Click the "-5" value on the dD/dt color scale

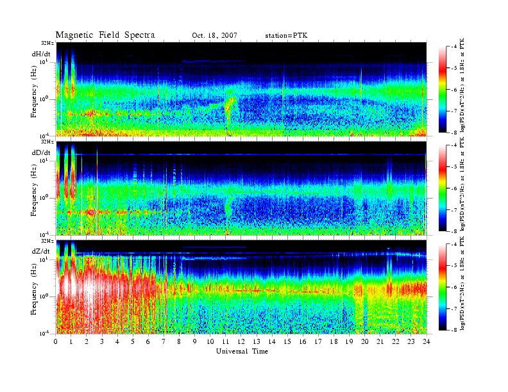pos(454,167)
